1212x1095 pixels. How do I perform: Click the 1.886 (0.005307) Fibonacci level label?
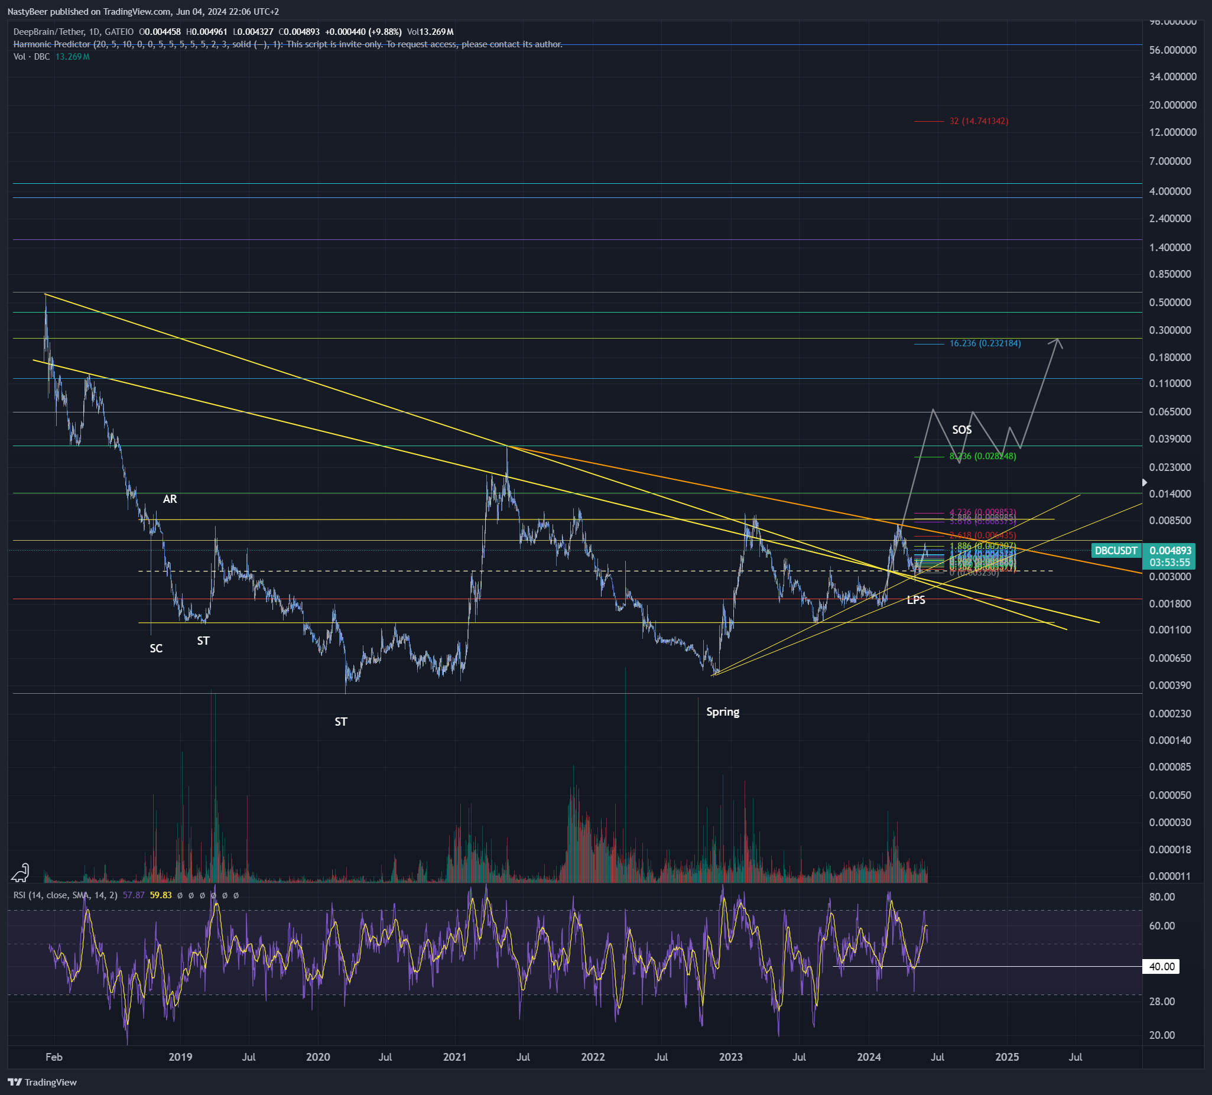[982, 546]
